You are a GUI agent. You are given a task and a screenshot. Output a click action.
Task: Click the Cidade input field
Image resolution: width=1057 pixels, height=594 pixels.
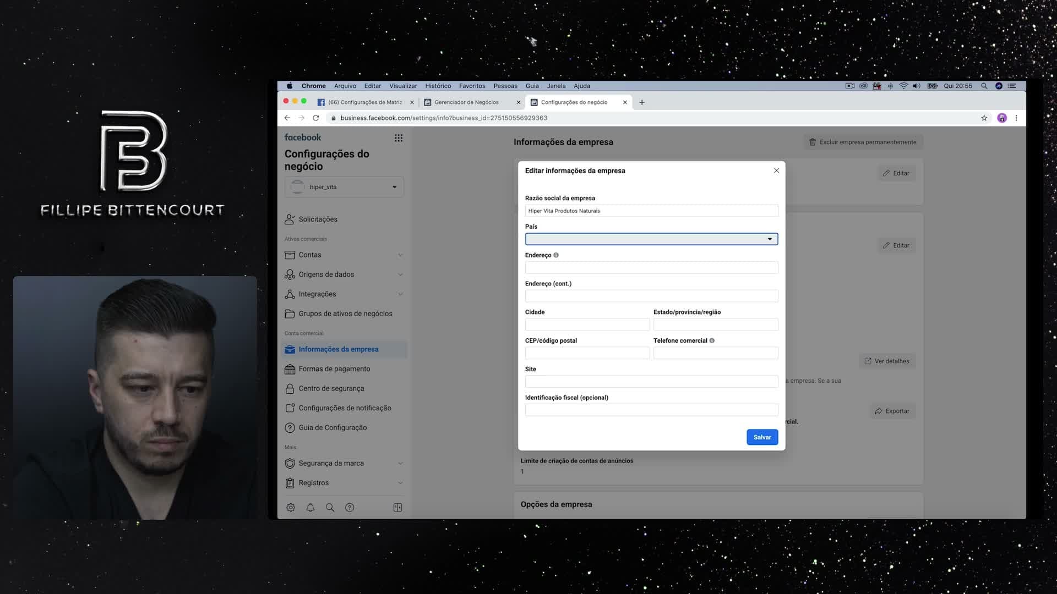click(587, 324)
